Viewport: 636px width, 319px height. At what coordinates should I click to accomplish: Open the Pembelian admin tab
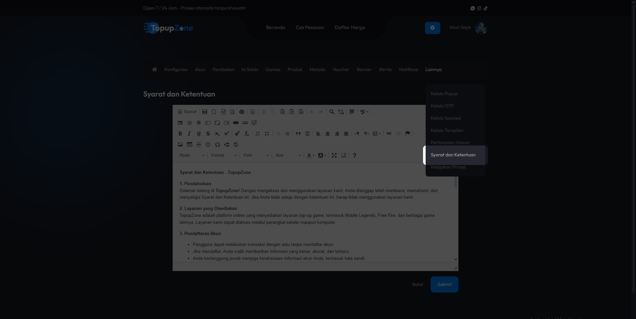(x=223, y=69)
